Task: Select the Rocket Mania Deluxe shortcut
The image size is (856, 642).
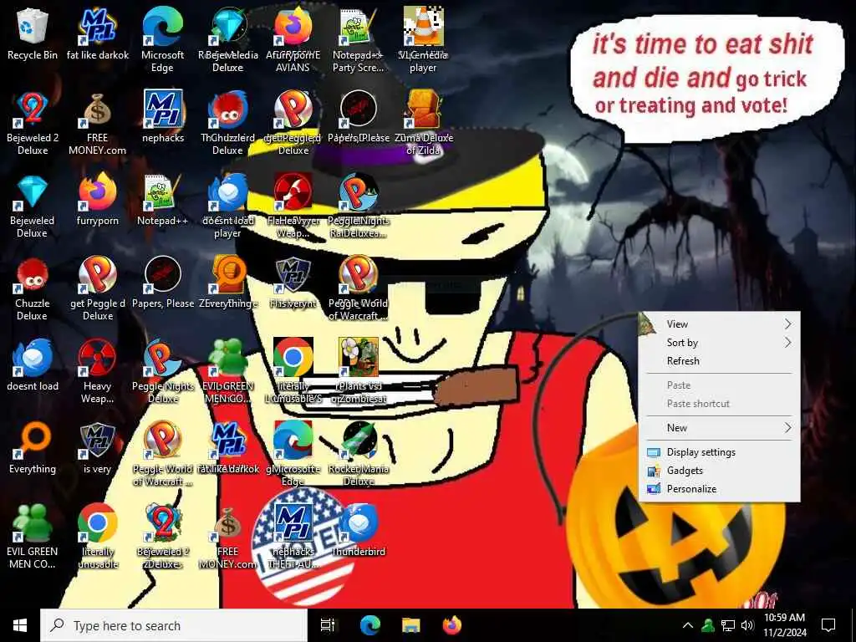Action: tap(359, 453)
